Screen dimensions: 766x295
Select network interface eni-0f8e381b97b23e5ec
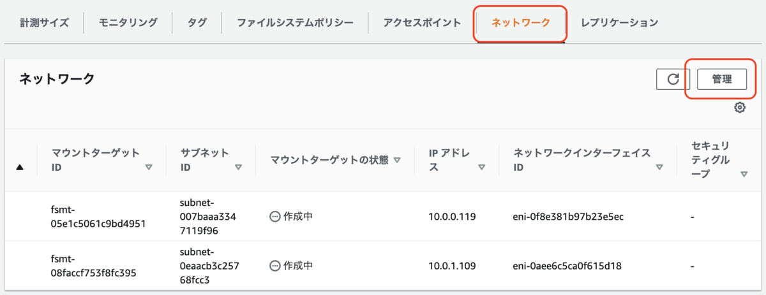568,217
